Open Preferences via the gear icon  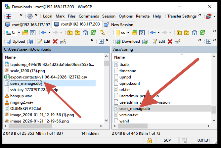click(x=30, y=16)
